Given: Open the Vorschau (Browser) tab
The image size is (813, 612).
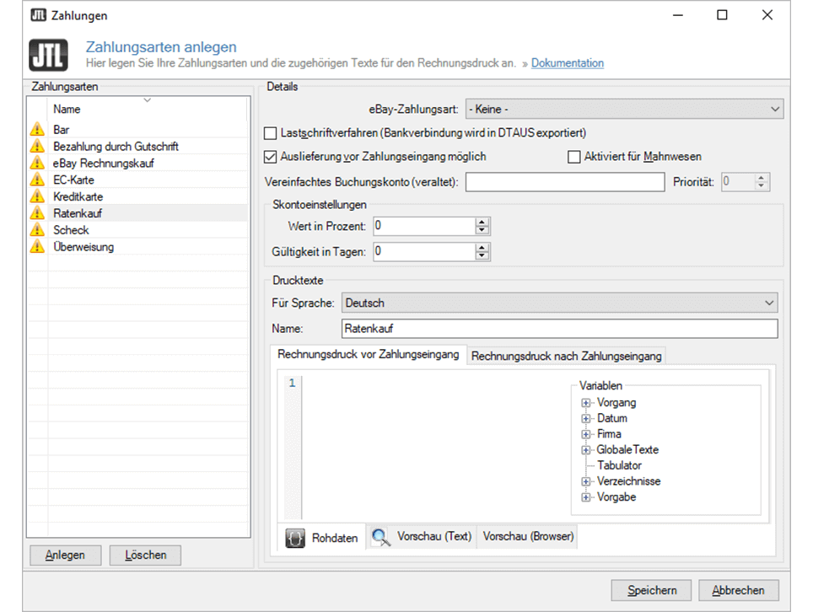Looking at the screenshot, I should pyautogui.click(x=528, y=537).
